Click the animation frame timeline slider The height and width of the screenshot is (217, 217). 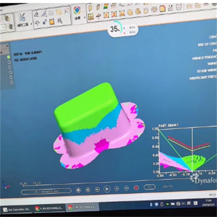[x=108, y=182]
